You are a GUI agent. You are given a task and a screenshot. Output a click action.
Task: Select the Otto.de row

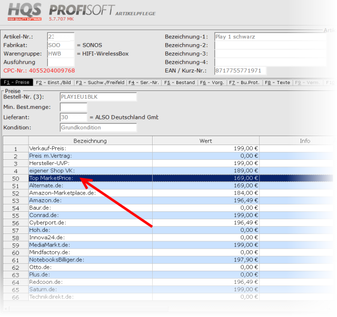click(168, 267)
